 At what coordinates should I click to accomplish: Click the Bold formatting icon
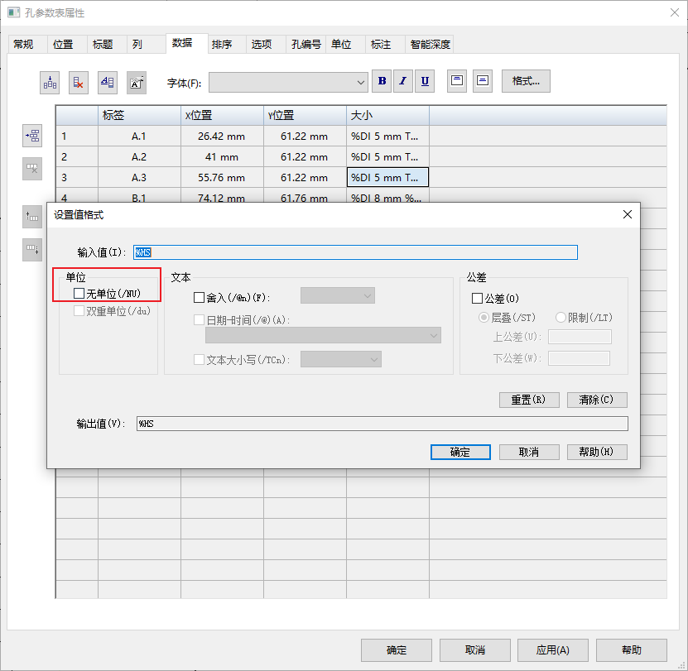click(382, 81)
